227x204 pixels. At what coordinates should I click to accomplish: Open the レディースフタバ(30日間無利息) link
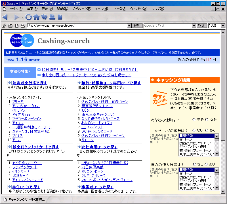pos(105,163)
